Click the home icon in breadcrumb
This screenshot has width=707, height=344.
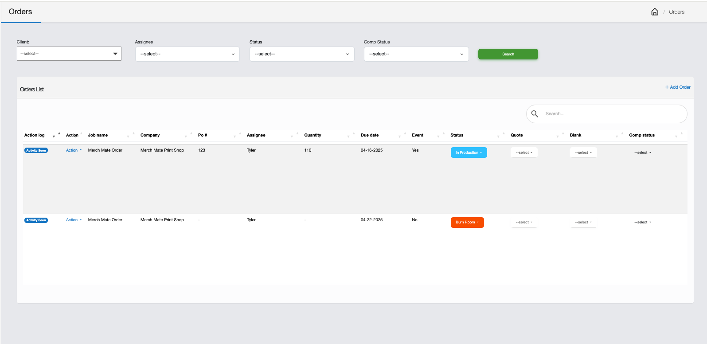coord(654,12)
